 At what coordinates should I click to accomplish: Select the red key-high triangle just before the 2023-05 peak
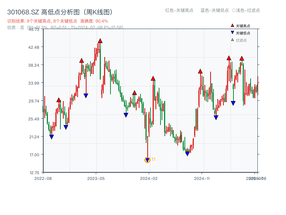pyautogui.click(x=82, y=61)
